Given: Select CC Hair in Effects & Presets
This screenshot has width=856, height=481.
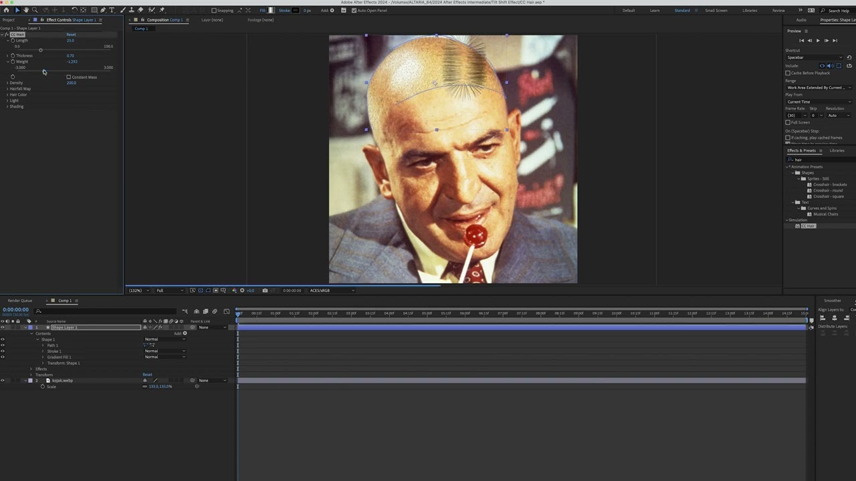Looking at the screenshot, I should pyautogui.click(x=808, y=226).
